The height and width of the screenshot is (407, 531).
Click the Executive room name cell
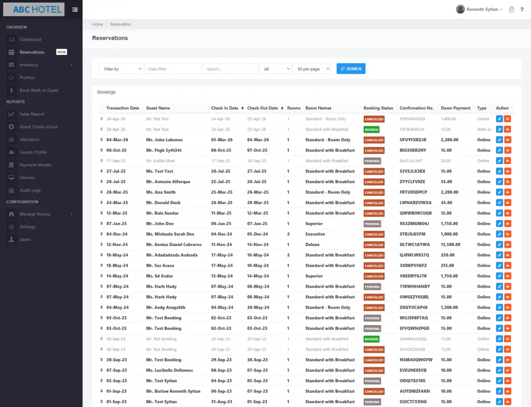coord(315,235)
